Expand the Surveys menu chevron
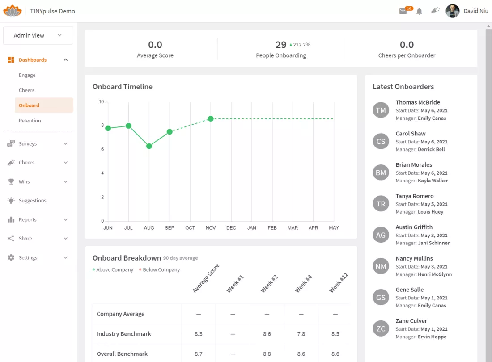The width and height of the screenshot is (492, 362). [66, 143]
